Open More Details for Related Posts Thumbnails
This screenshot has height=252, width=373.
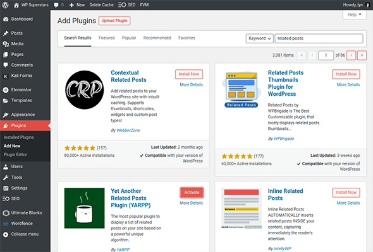coord(348,84)
